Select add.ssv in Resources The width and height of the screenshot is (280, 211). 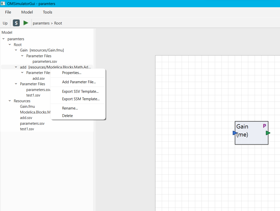click(x=26, y=117)
